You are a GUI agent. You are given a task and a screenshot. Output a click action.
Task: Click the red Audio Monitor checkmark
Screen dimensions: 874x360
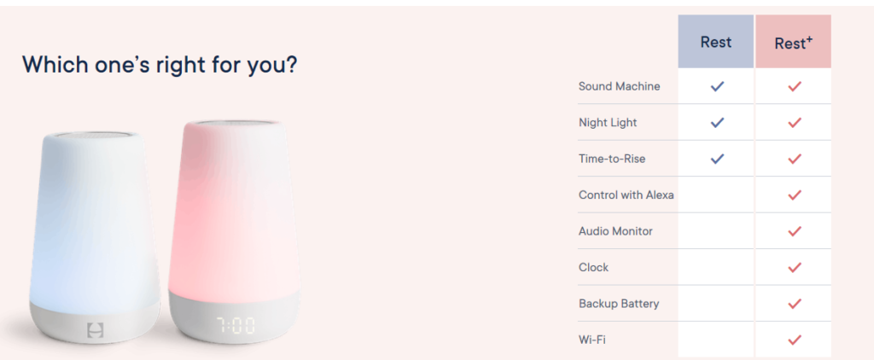click(795, 231)
